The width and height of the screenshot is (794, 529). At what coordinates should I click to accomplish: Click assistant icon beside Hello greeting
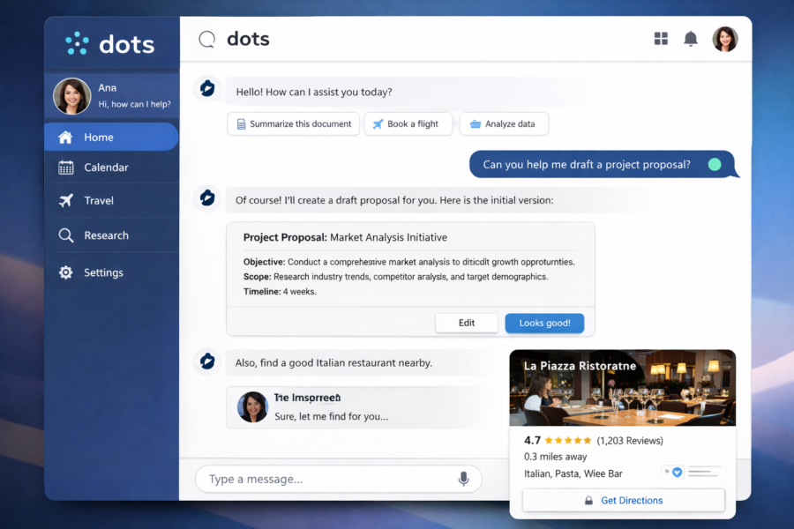207,89
